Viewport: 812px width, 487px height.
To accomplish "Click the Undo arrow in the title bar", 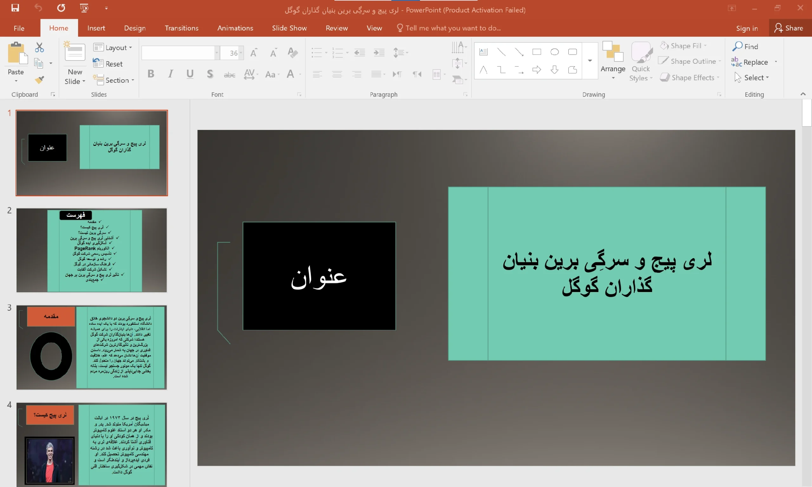I will [x=38, y=8].
